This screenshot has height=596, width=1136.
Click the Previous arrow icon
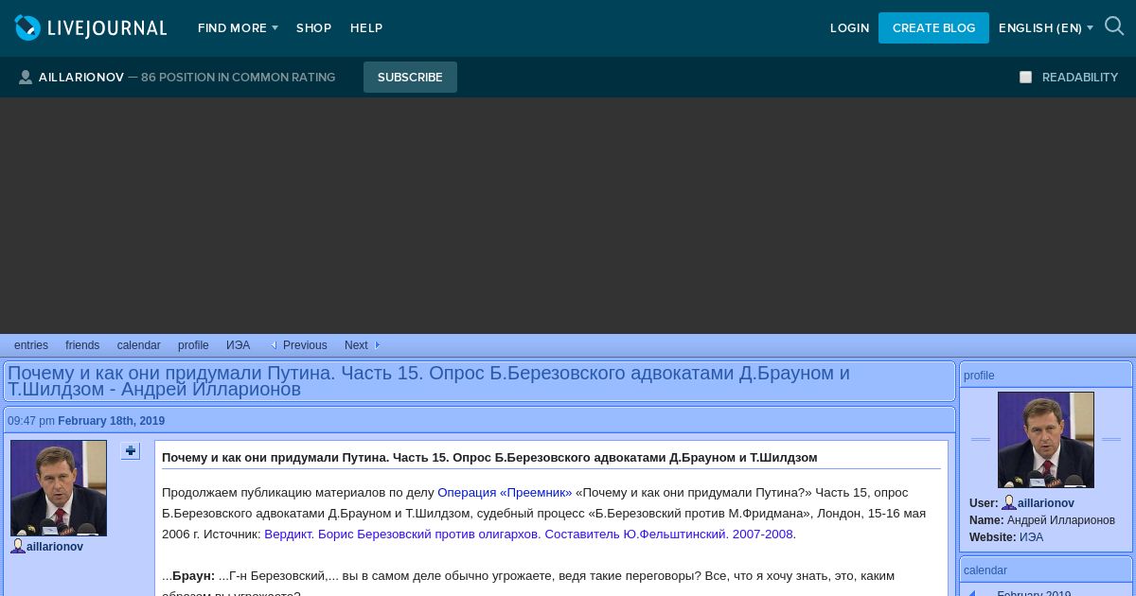[274, 345]
